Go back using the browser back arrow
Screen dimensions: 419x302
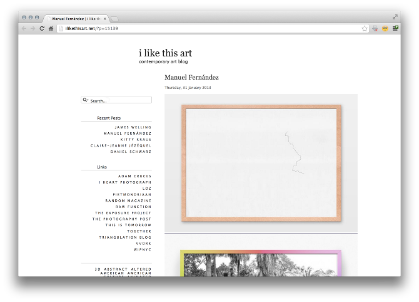pyautogui.click(x=24, y=28)
